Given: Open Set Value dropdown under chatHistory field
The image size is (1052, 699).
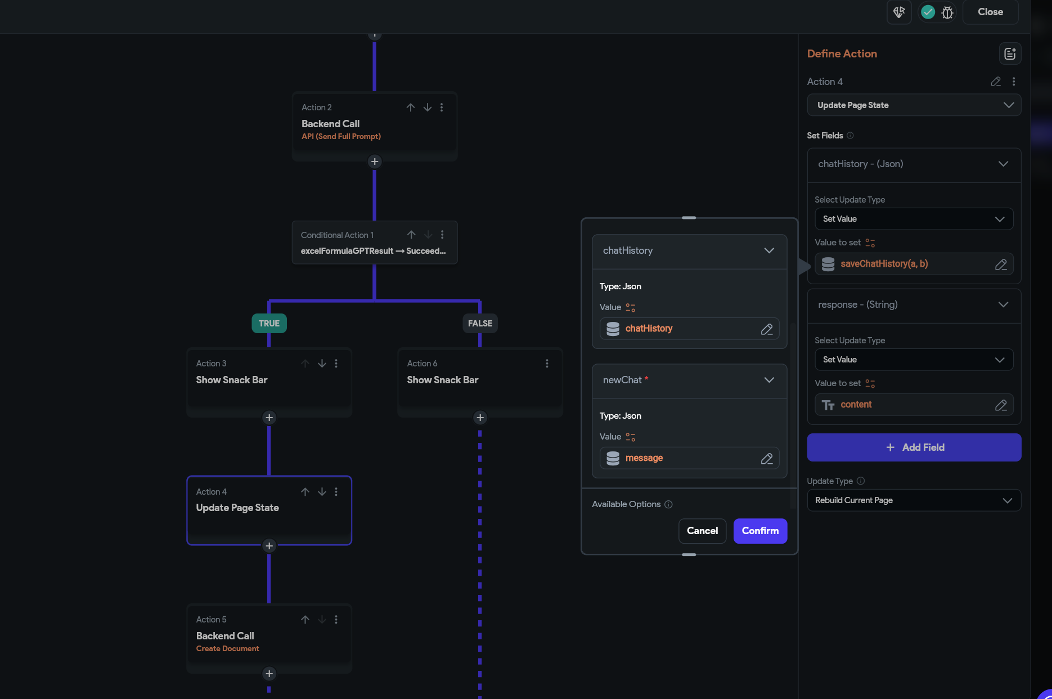Looking at the screenshot, I should tap(914, 219).
